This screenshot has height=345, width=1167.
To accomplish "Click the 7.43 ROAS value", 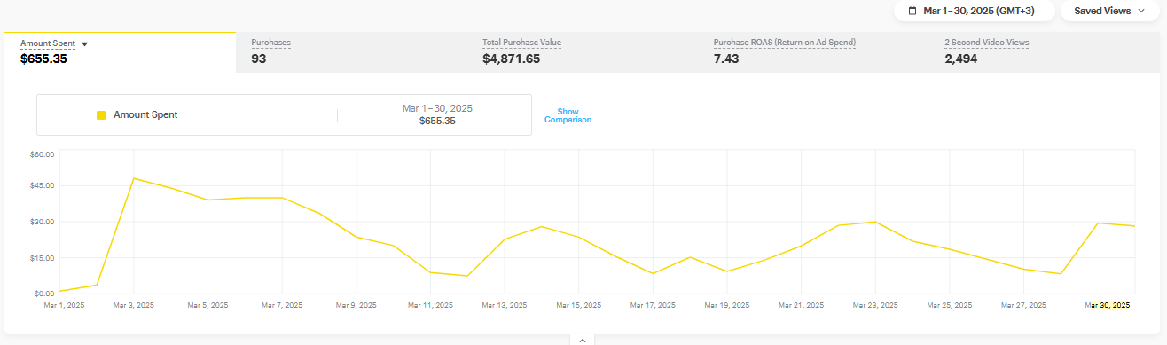I will (726, 59).
